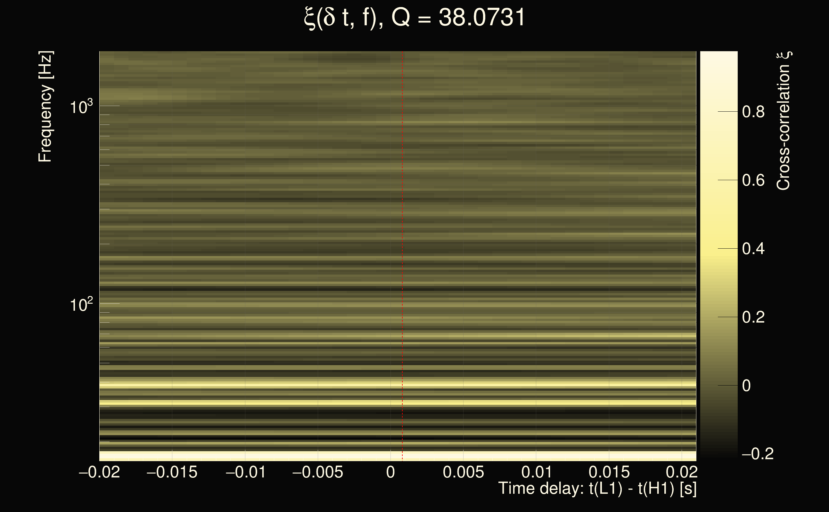Click the 0.6 tick on the colorbar

(x=753, y=180)
